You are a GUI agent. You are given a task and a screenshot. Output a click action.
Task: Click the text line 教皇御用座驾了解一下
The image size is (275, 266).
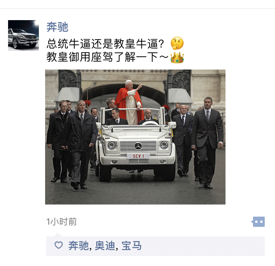[x=107, y=57]
